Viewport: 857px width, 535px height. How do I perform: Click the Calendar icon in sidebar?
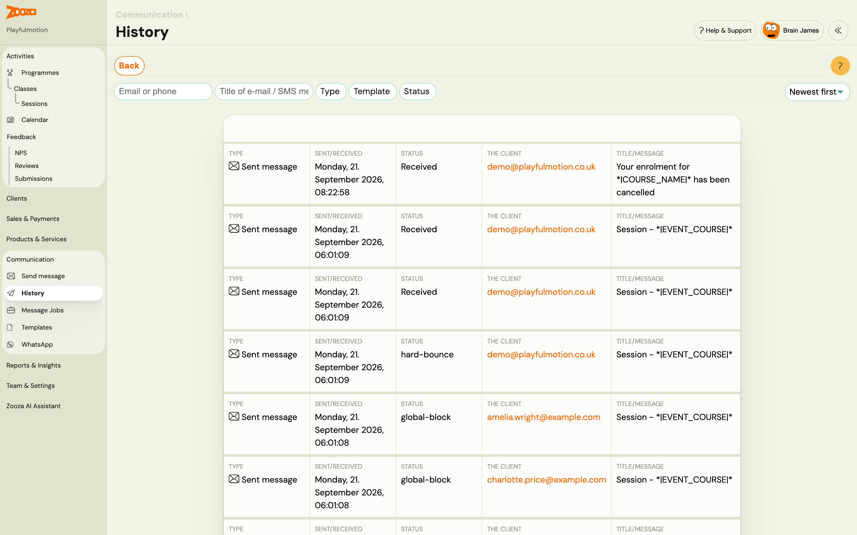[x=11, y=120]
